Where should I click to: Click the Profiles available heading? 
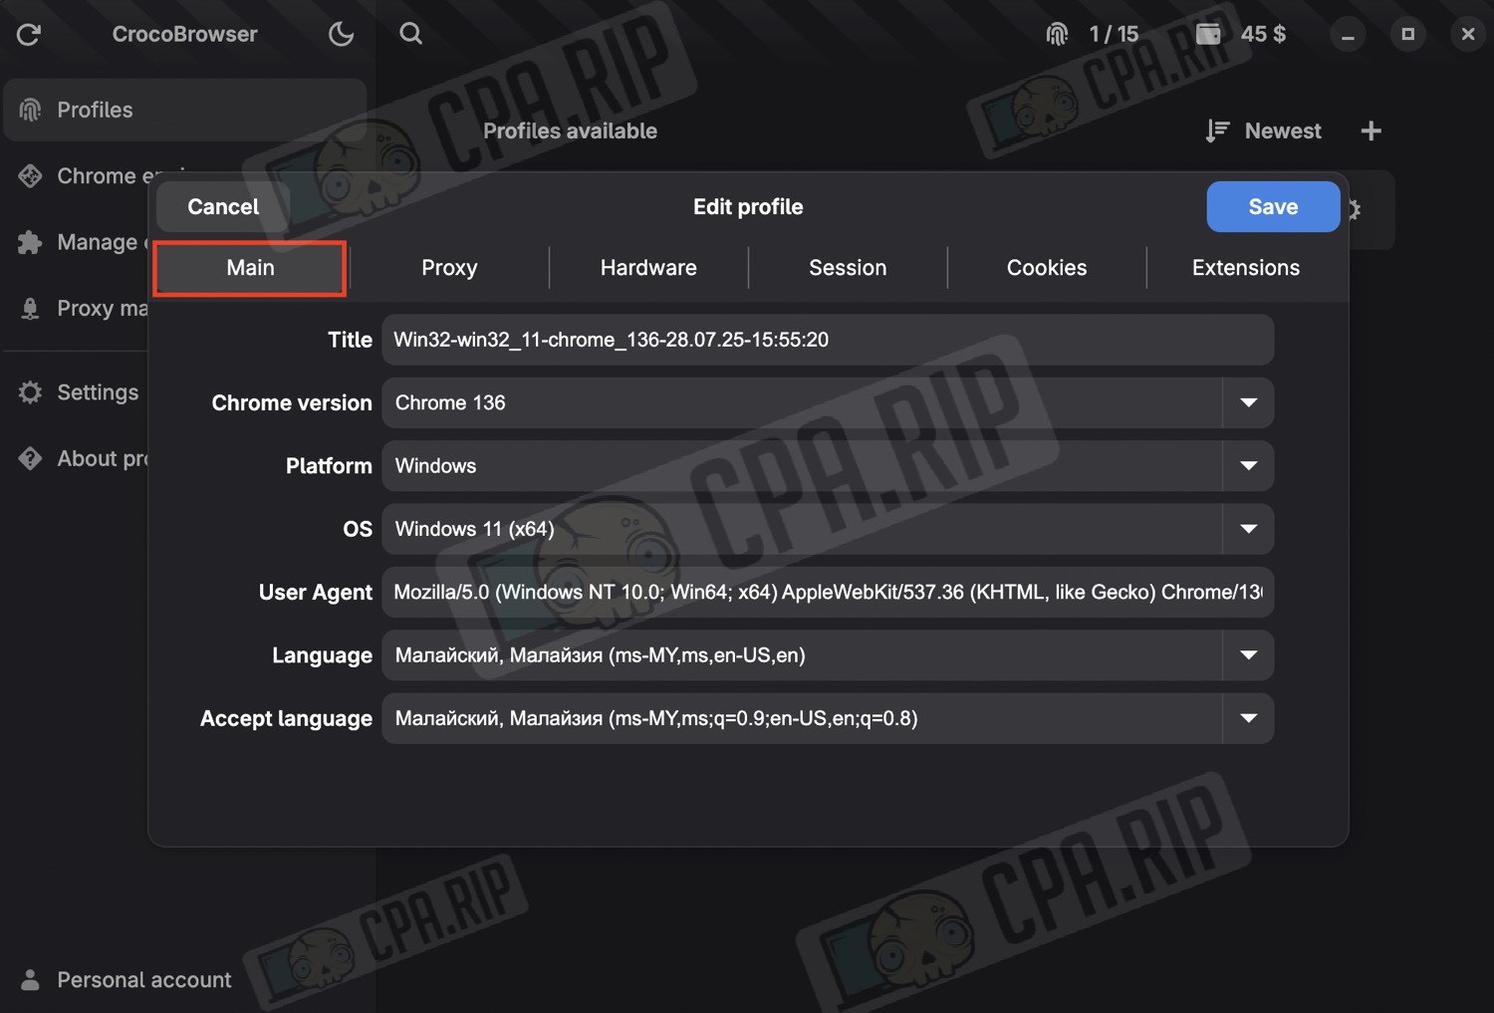coord(570,130)
